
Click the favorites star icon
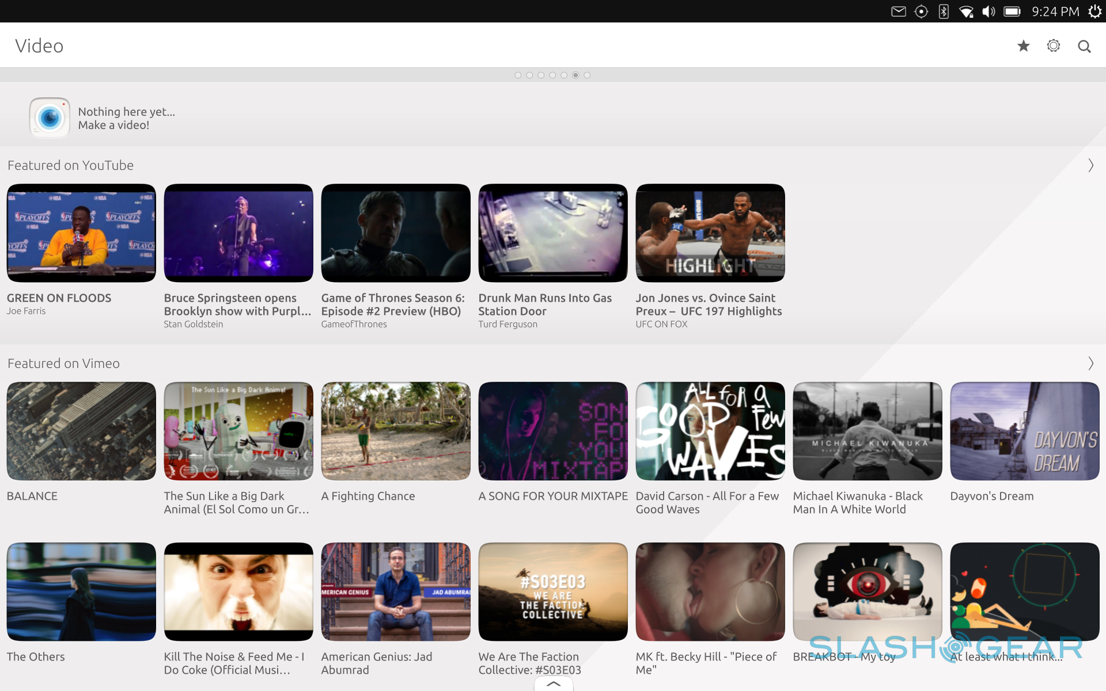(1023, 46)
